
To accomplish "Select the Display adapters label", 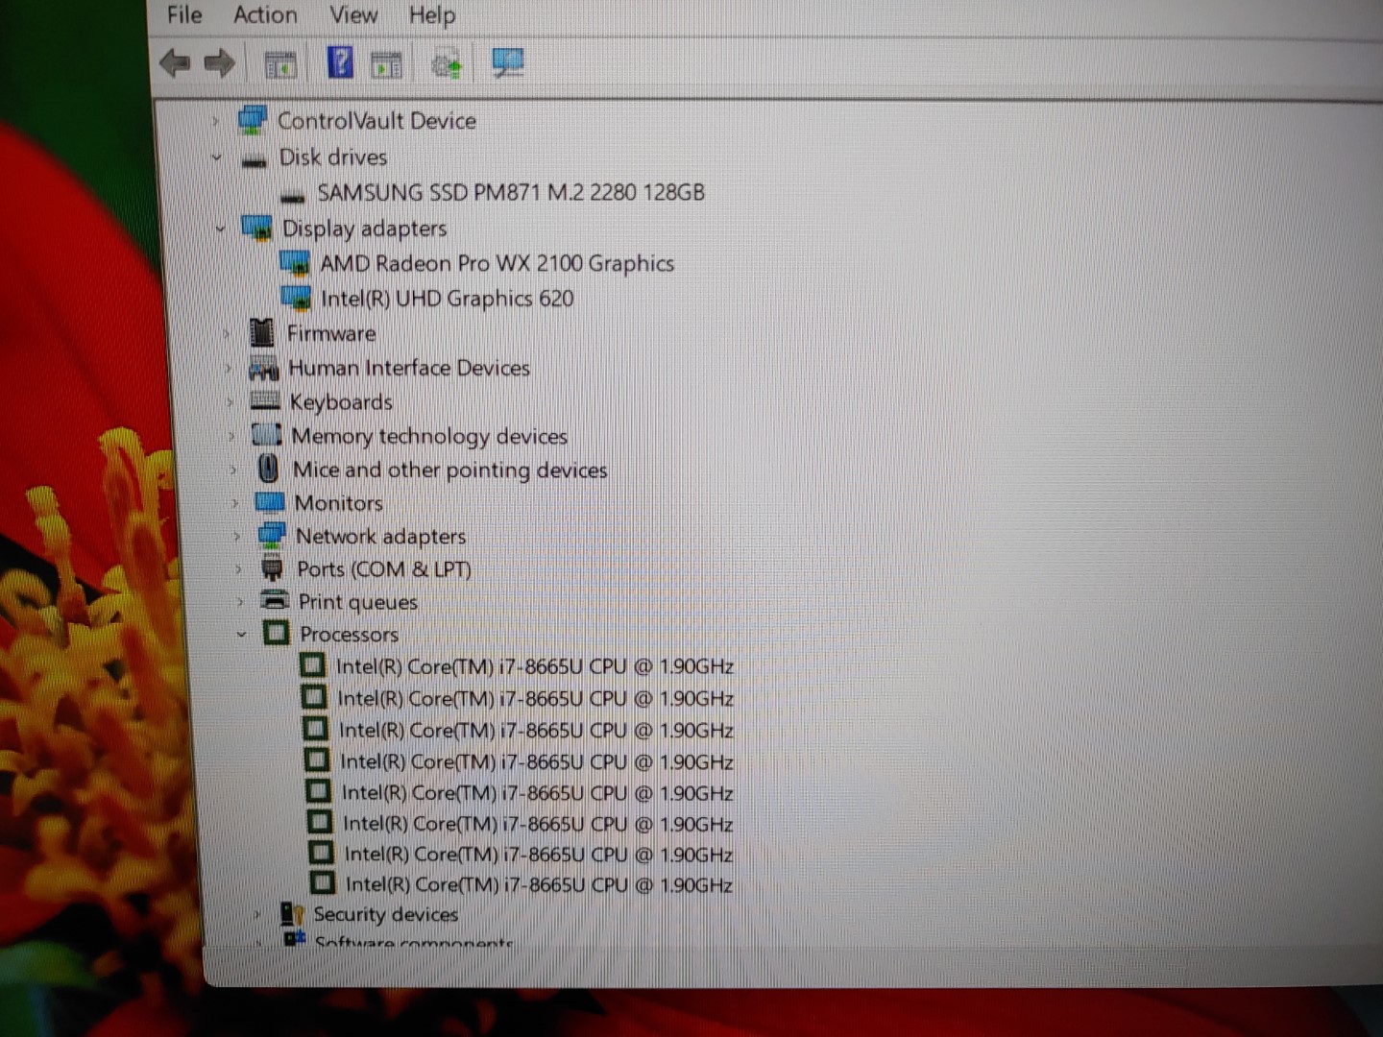I will click(x=364, y=229).
